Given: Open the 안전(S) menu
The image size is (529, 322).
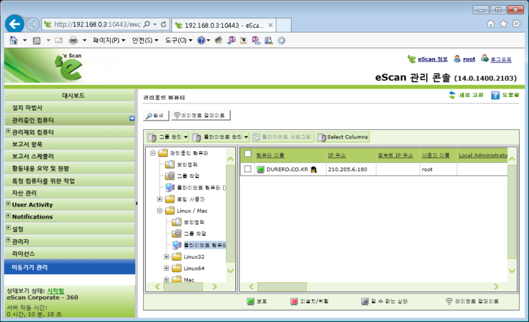Looking at the screenshot, I should 145,41.
